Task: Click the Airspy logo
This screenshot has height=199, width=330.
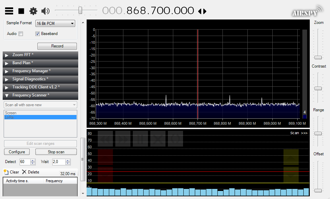Action: 307,11
